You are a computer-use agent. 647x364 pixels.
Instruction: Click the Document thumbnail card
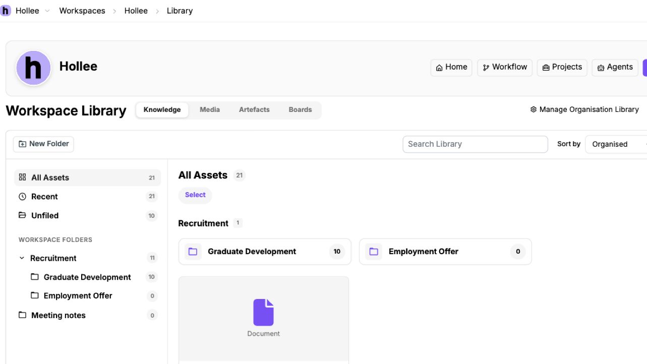[264, 320]
